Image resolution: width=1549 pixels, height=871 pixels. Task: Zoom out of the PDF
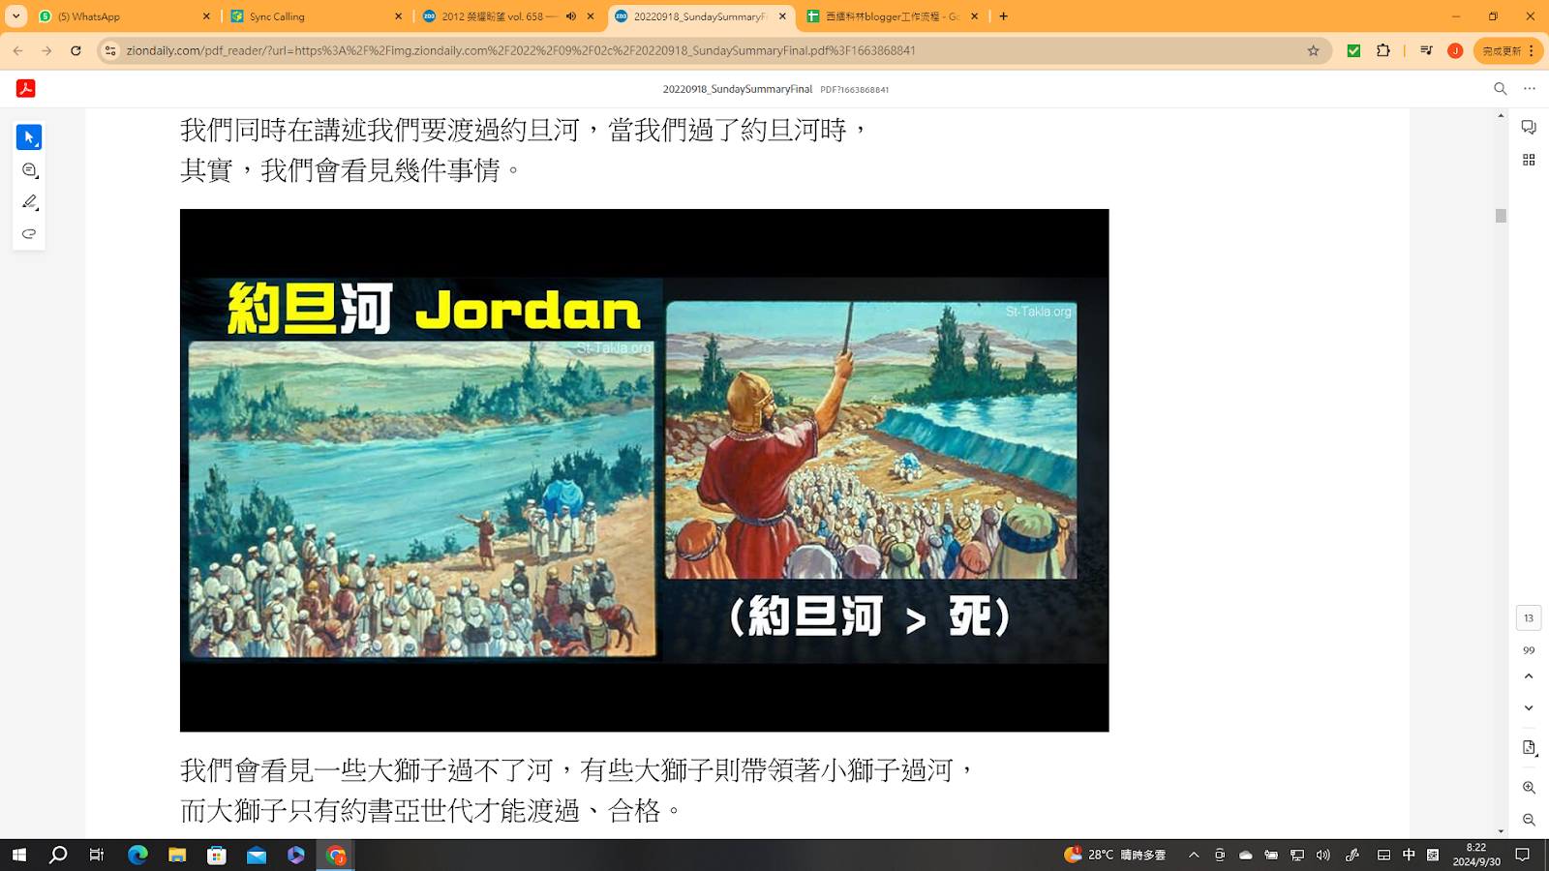tap(1529, 820)
